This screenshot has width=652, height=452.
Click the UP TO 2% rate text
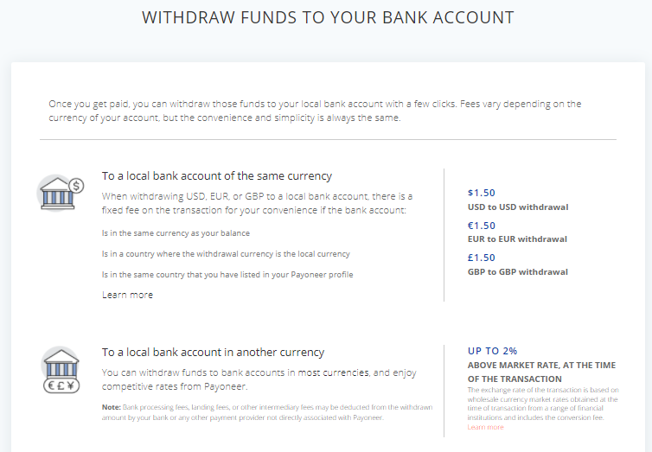point(492,351)
